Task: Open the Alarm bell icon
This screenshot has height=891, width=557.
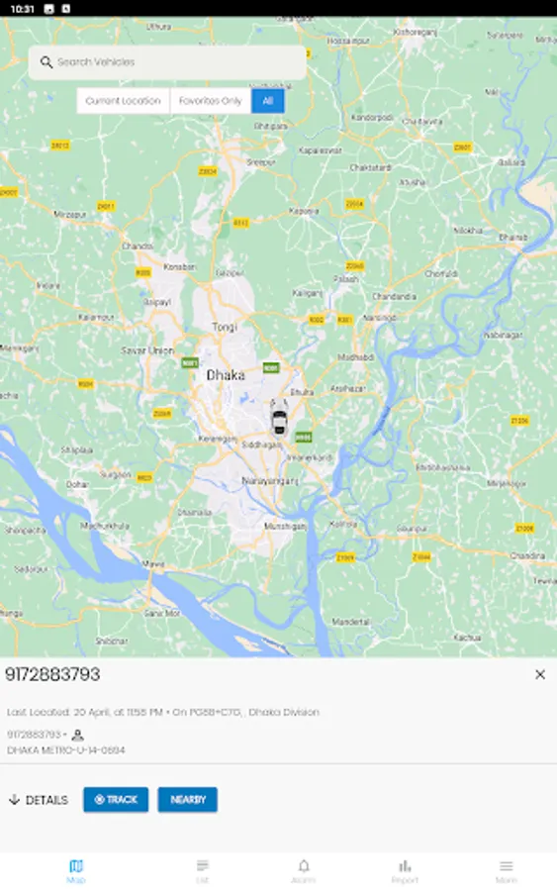Action: click(304, 866)
